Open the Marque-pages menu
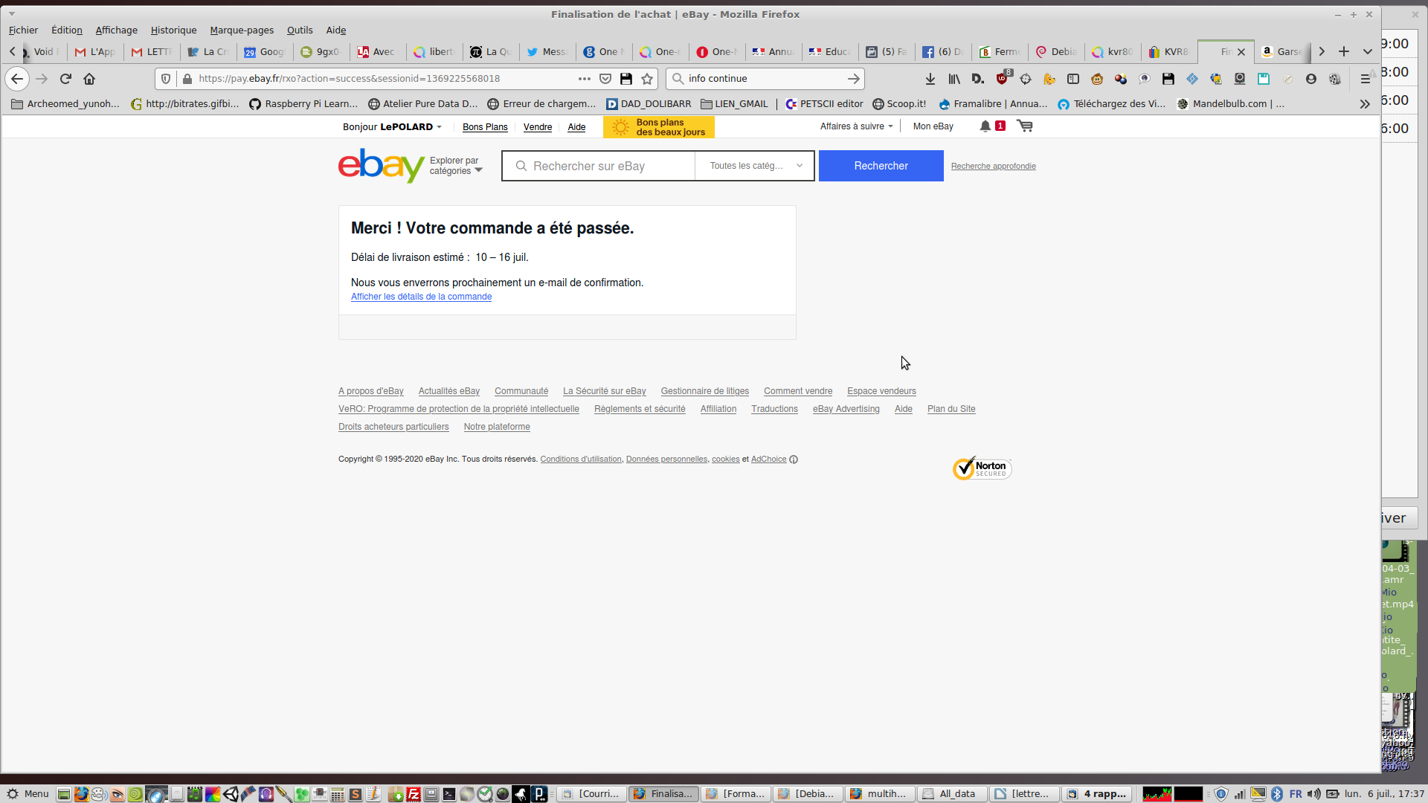Screen dimensions: 1428x803 [241, 30]
